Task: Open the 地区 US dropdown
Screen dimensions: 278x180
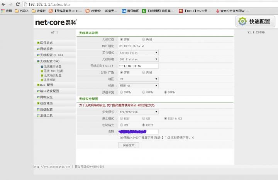Action: (x=139, y=79)
